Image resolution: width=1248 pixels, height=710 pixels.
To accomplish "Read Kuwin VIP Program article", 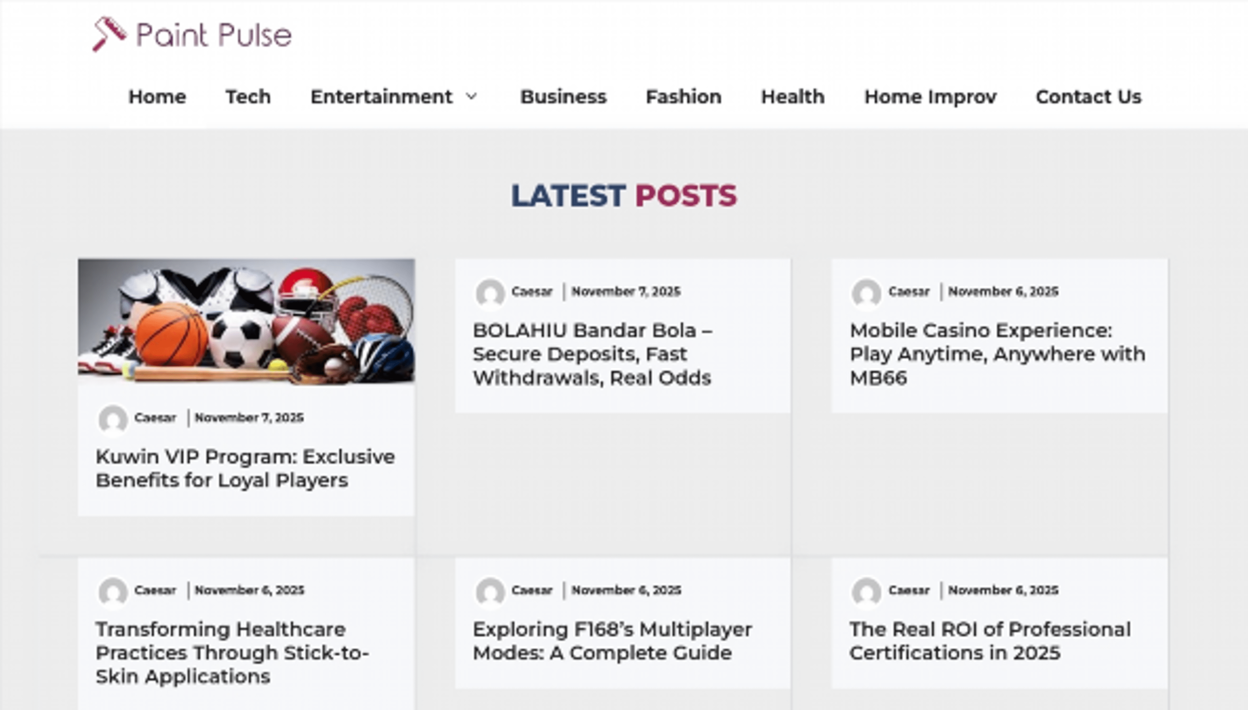I will (x=245, y=468).
